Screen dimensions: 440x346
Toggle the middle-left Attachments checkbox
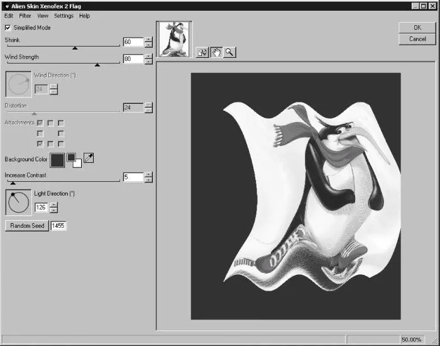coord(40,133)
